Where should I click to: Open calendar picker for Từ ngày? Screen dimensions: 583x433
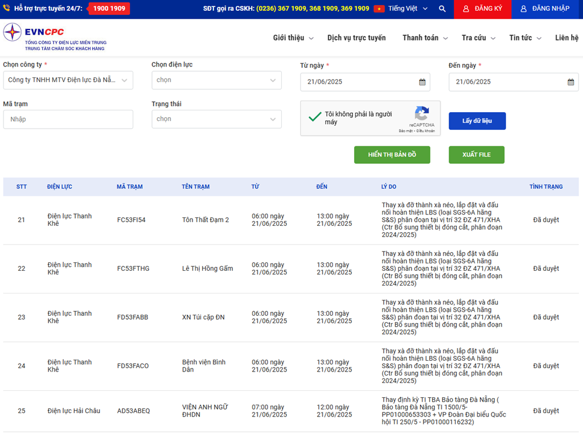point(422,82)
